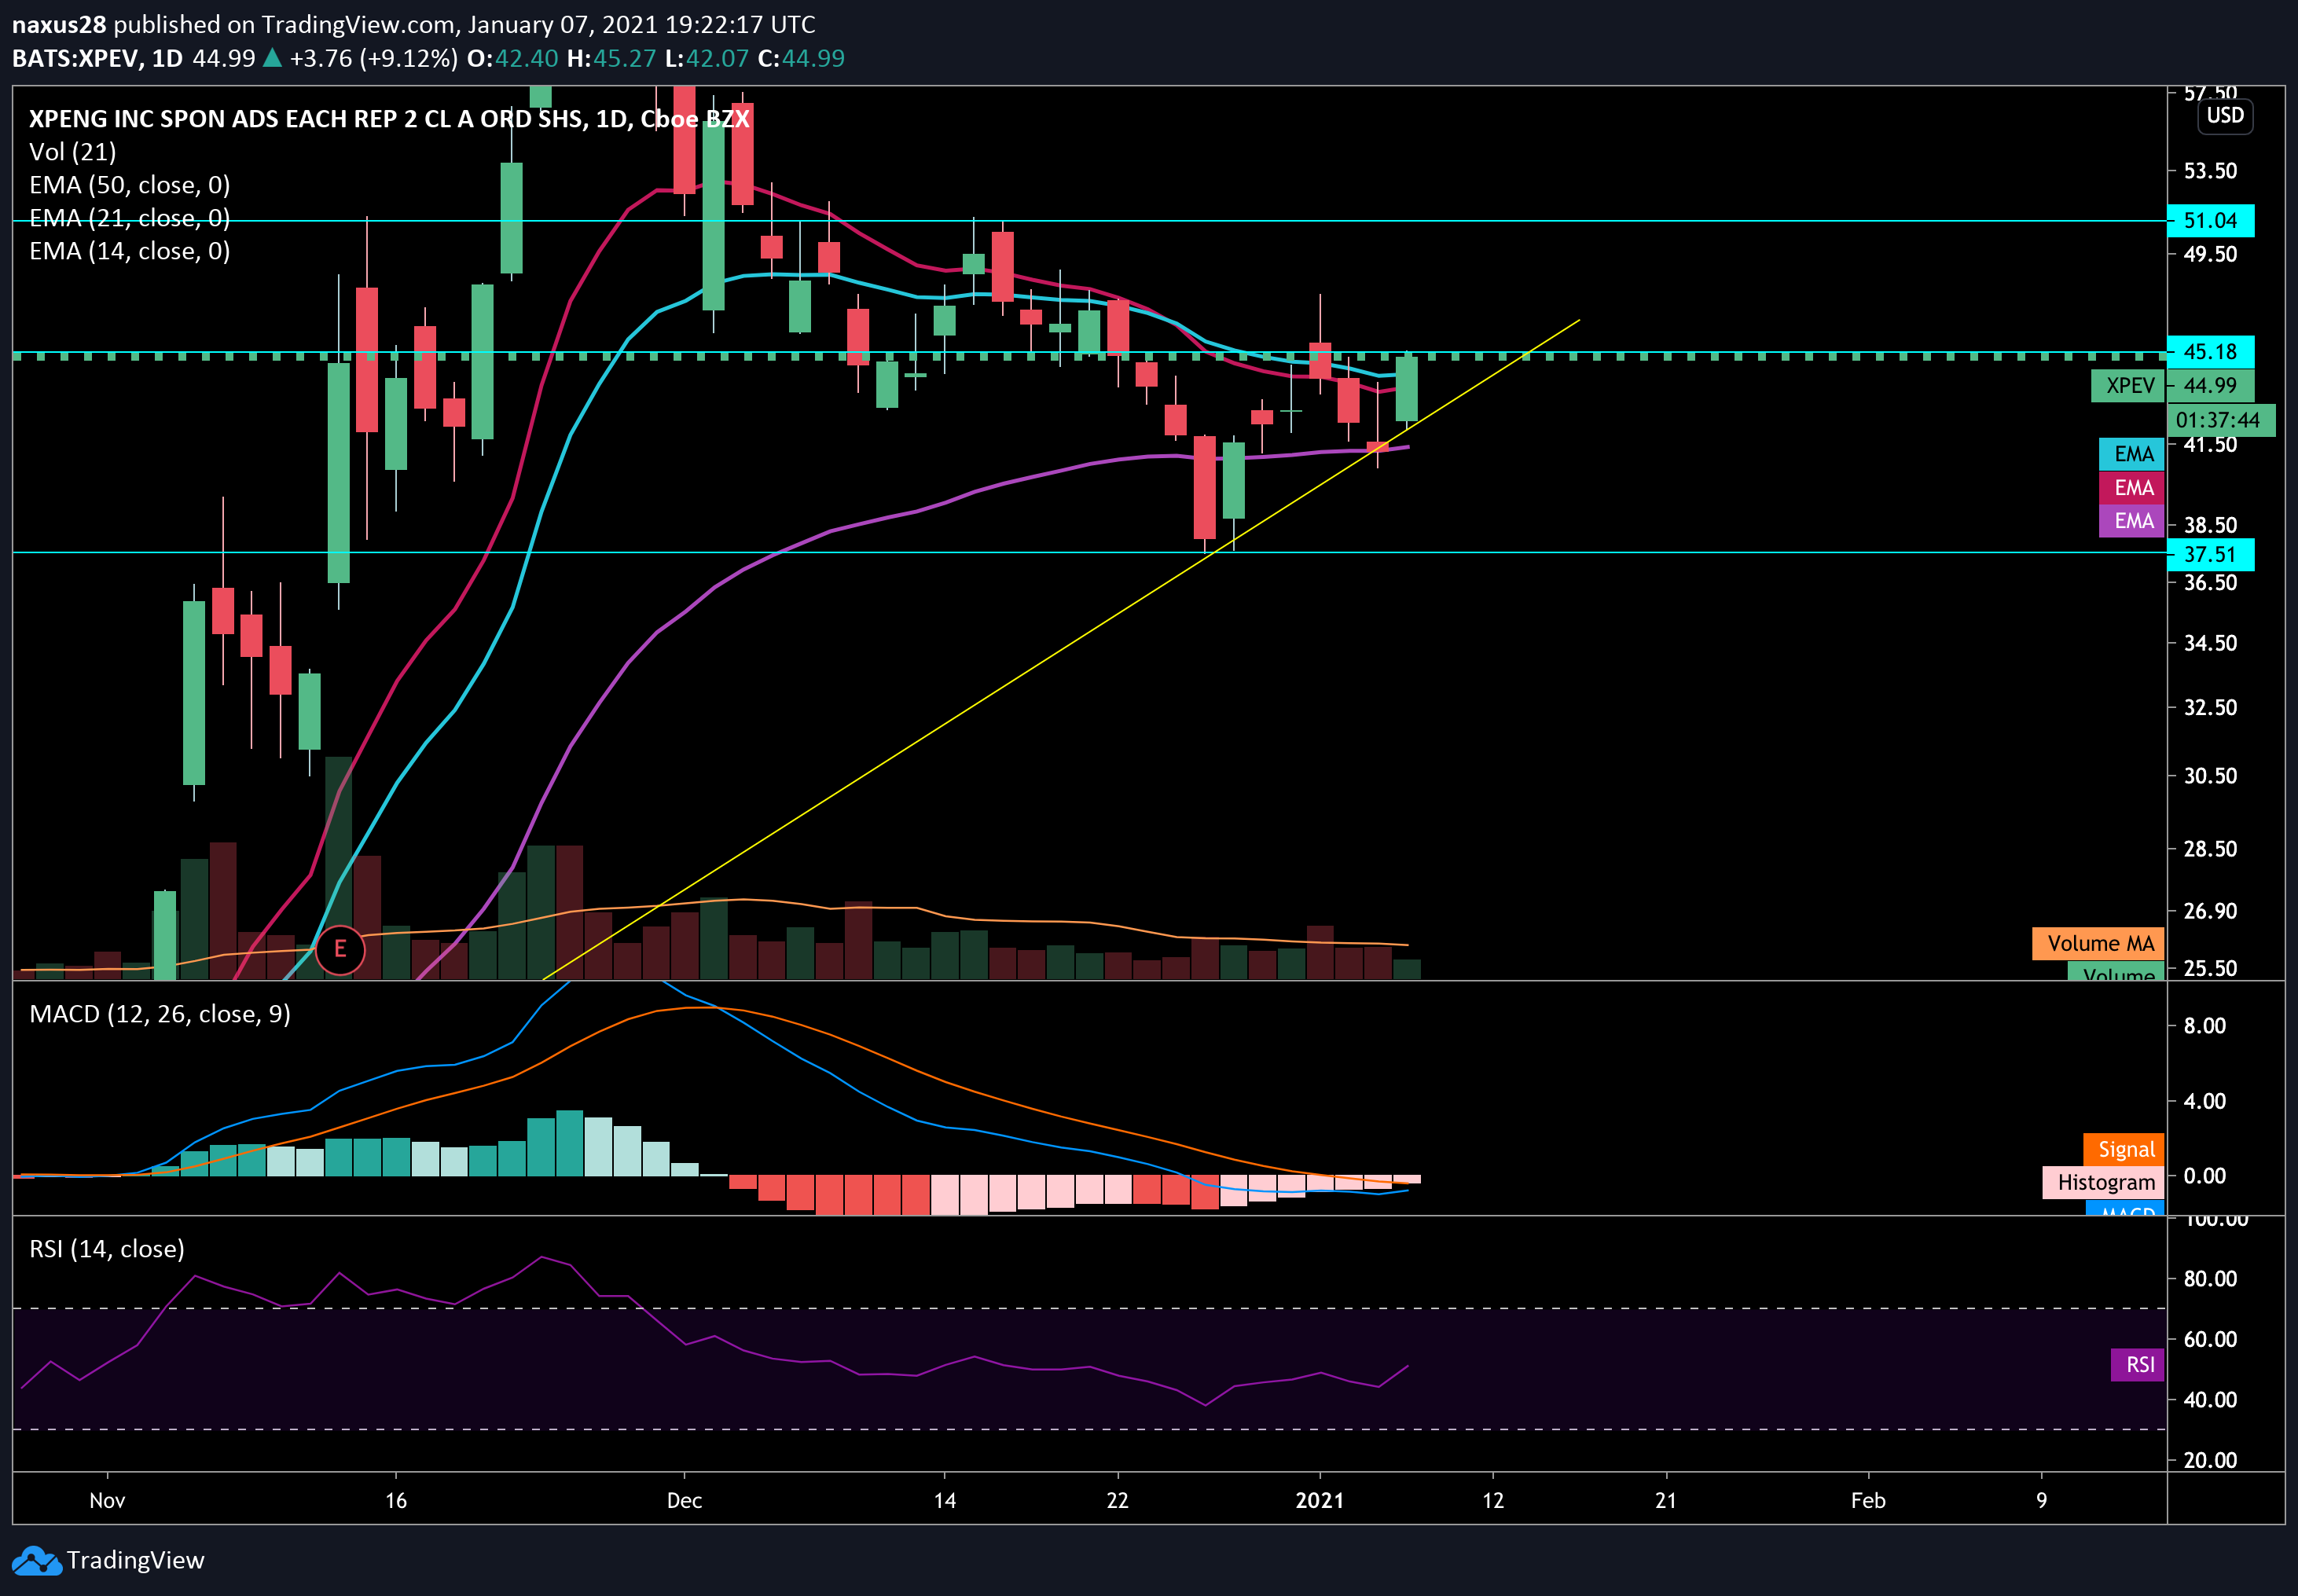The image size is (2298, 1596).
Task: Click the purple EMA label tag
Action: (x=2132, y=520)
